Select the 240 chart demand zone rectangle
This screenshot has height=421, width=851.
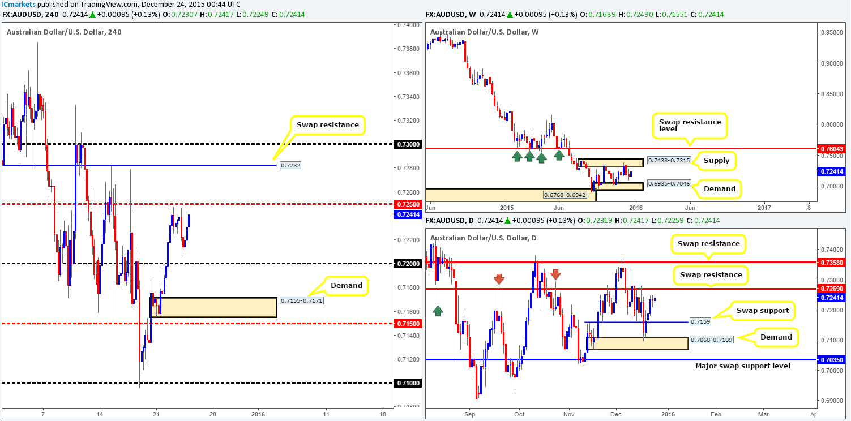point(213,307)
